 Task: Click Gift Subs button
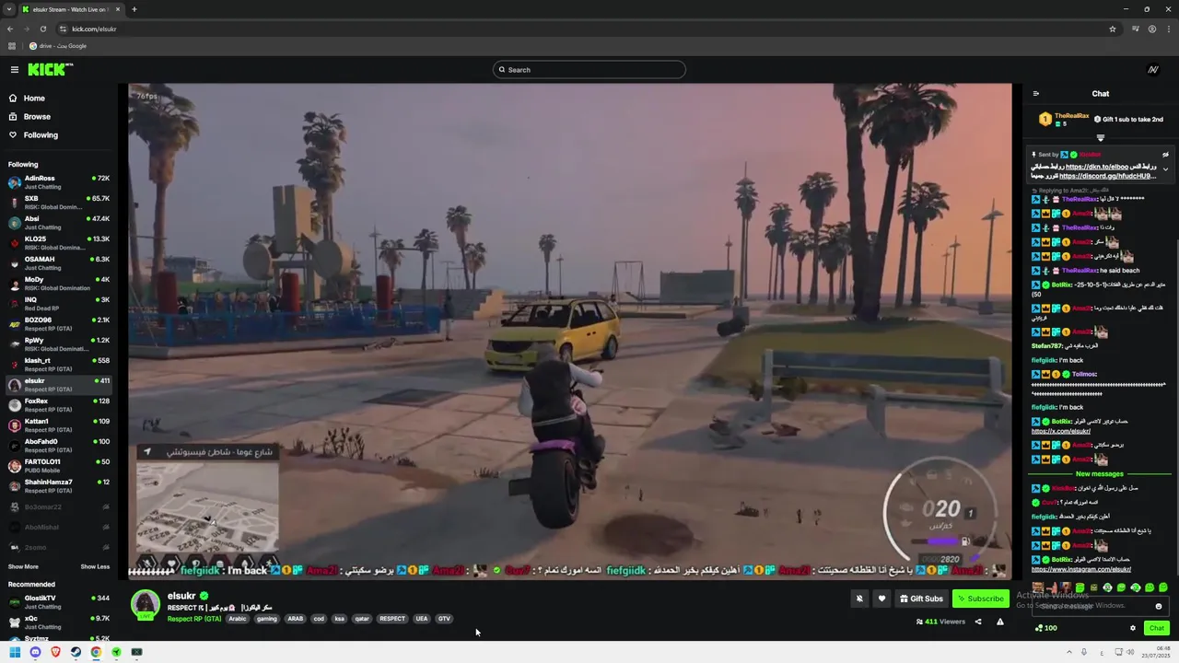(921, 599)
